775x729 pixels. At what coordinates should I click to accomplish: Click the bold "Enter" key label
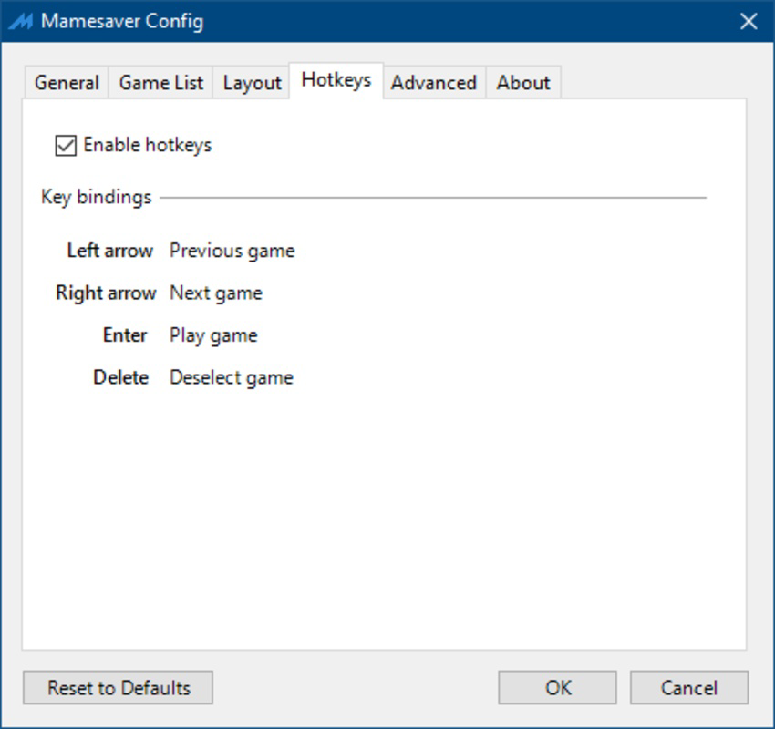(x=125, y=335)
